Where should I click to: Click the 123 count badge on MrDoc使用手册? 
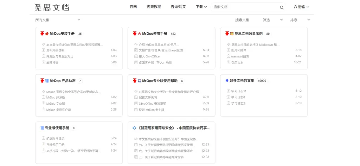[x=173, y=34]
